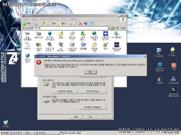
Task: Click 확인 in the system properties dialog
Action: pyautogui.click(x=76, y=117)
